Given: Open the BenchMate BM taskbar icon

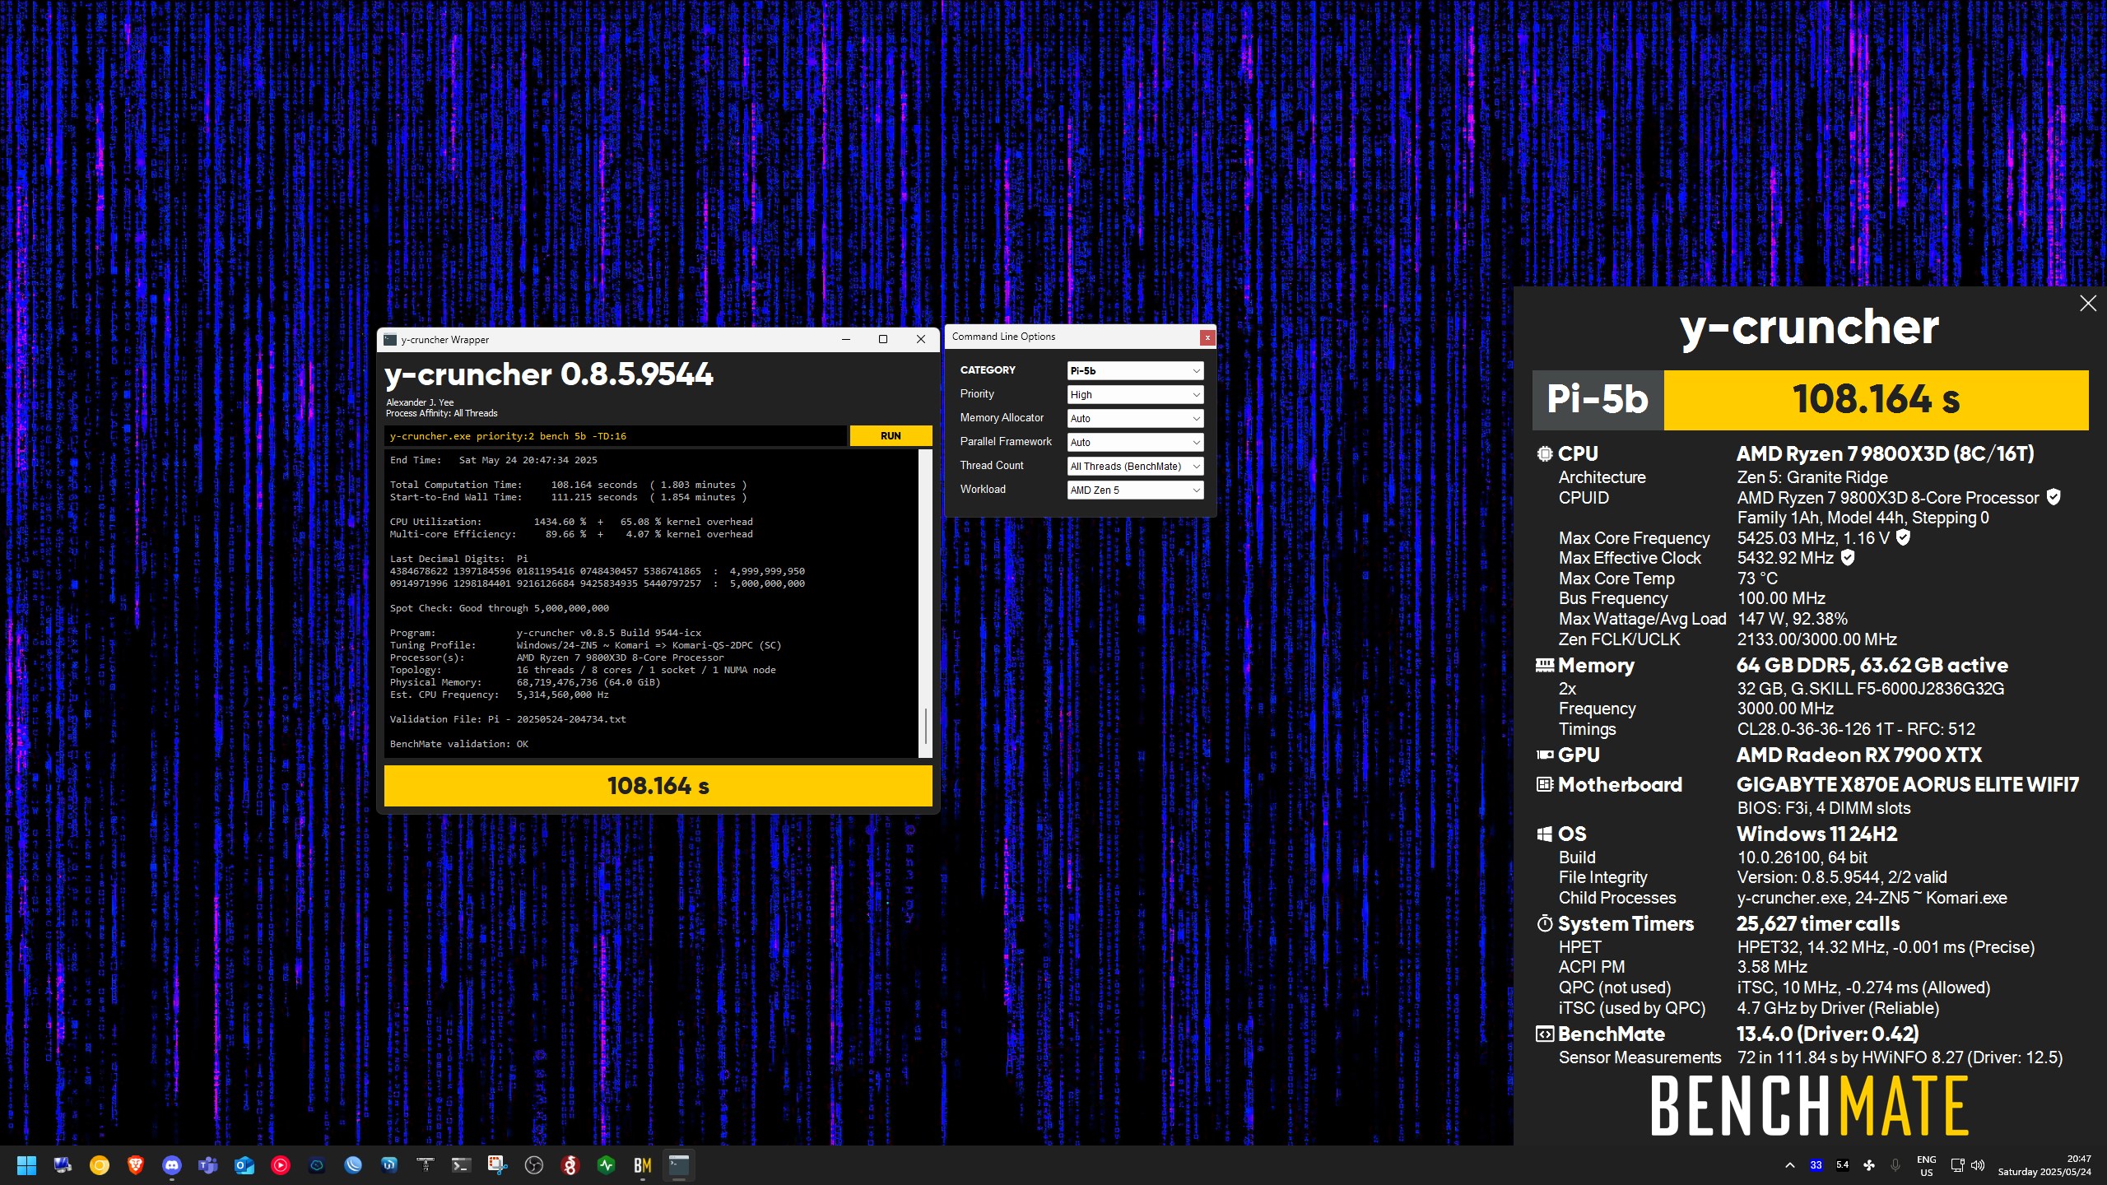Looking at the screenshot, I should click(643, 1165).
